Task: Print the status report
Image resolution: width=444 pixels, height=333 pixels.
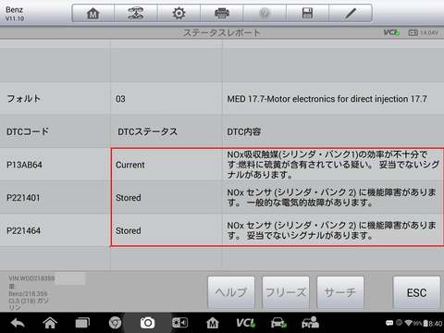Action: coord(222,13)
